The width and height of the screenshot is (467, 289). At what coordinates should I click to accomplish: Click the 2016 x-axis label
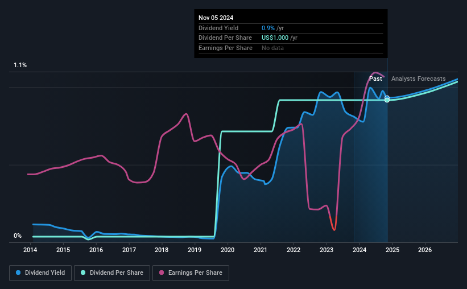coord(96,250)
